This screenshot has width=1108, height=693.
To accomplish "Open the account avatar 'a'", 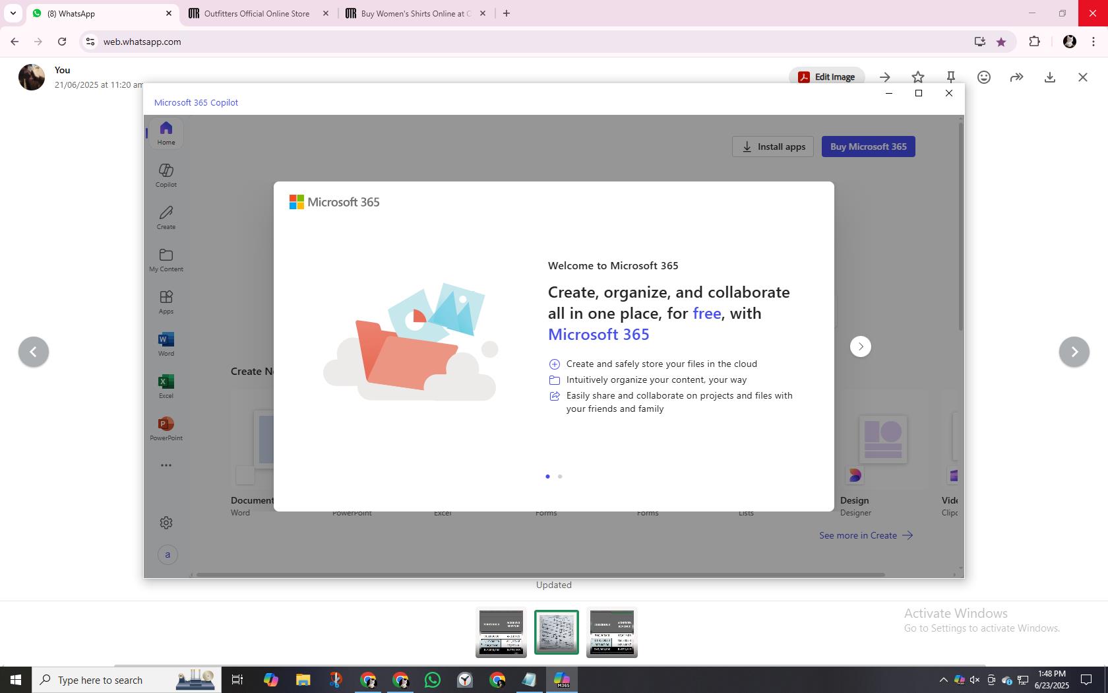I will (x=168, y=554).
